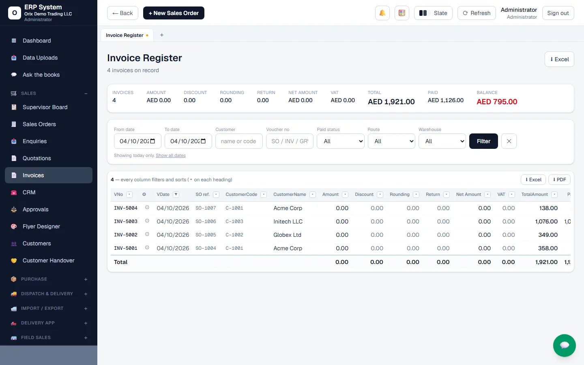Viewport: 584px width, 365px height.
Task: Open calendar picker in To date field
Action: (204, 141)
